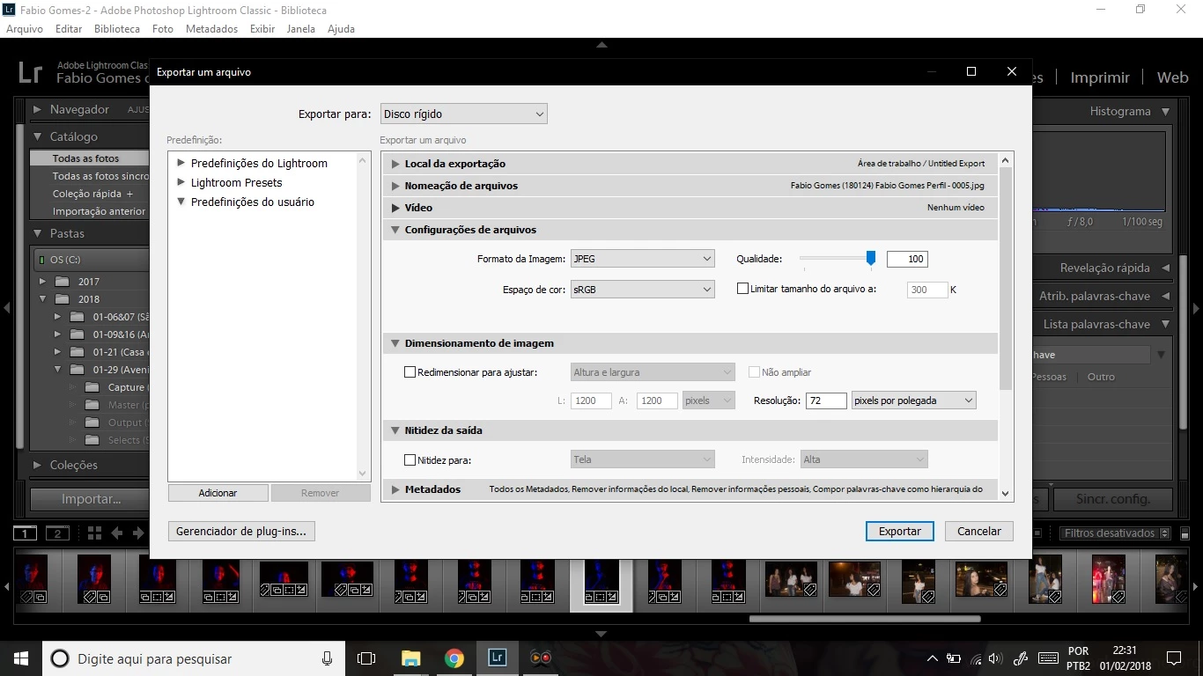1203x676 pixels.
Task: Click the Resolução field showing 72
Action: pos(826,400)
